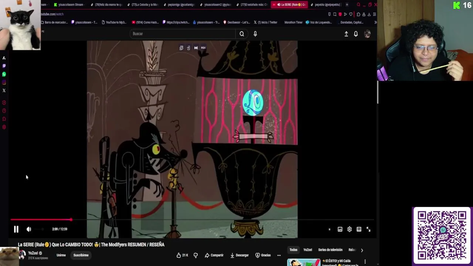
Task: Open the YouTube create upload icon
Action: [x=346, y=34]
